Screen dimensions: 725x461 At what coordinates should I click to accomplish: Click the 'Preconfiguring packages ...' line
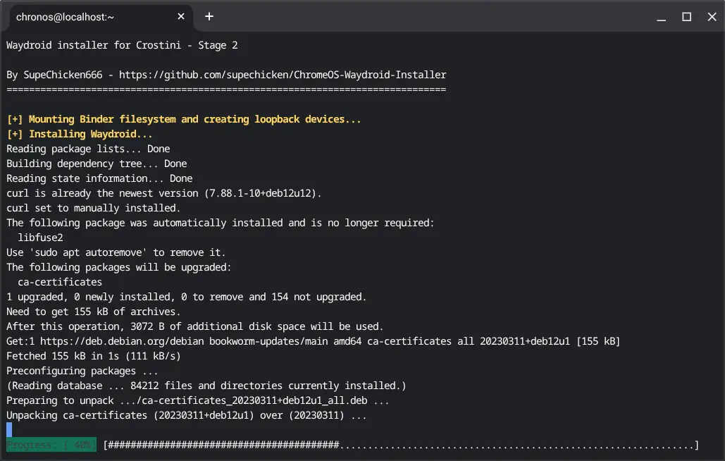coord(82,371)
